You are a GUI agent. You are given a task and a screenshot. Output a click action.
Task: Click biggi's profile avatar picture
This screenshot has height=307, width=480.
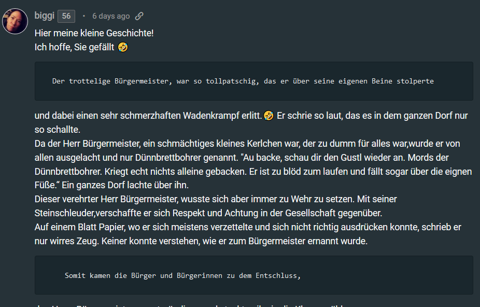pos(15,21)
